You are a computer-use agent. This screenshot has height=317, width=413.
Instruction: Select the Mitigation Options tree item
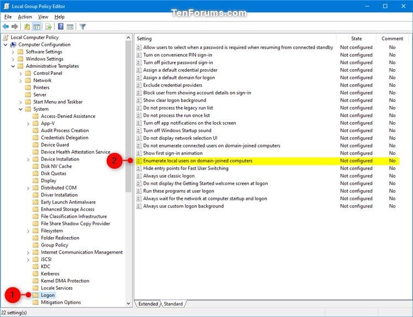(61, 302)
